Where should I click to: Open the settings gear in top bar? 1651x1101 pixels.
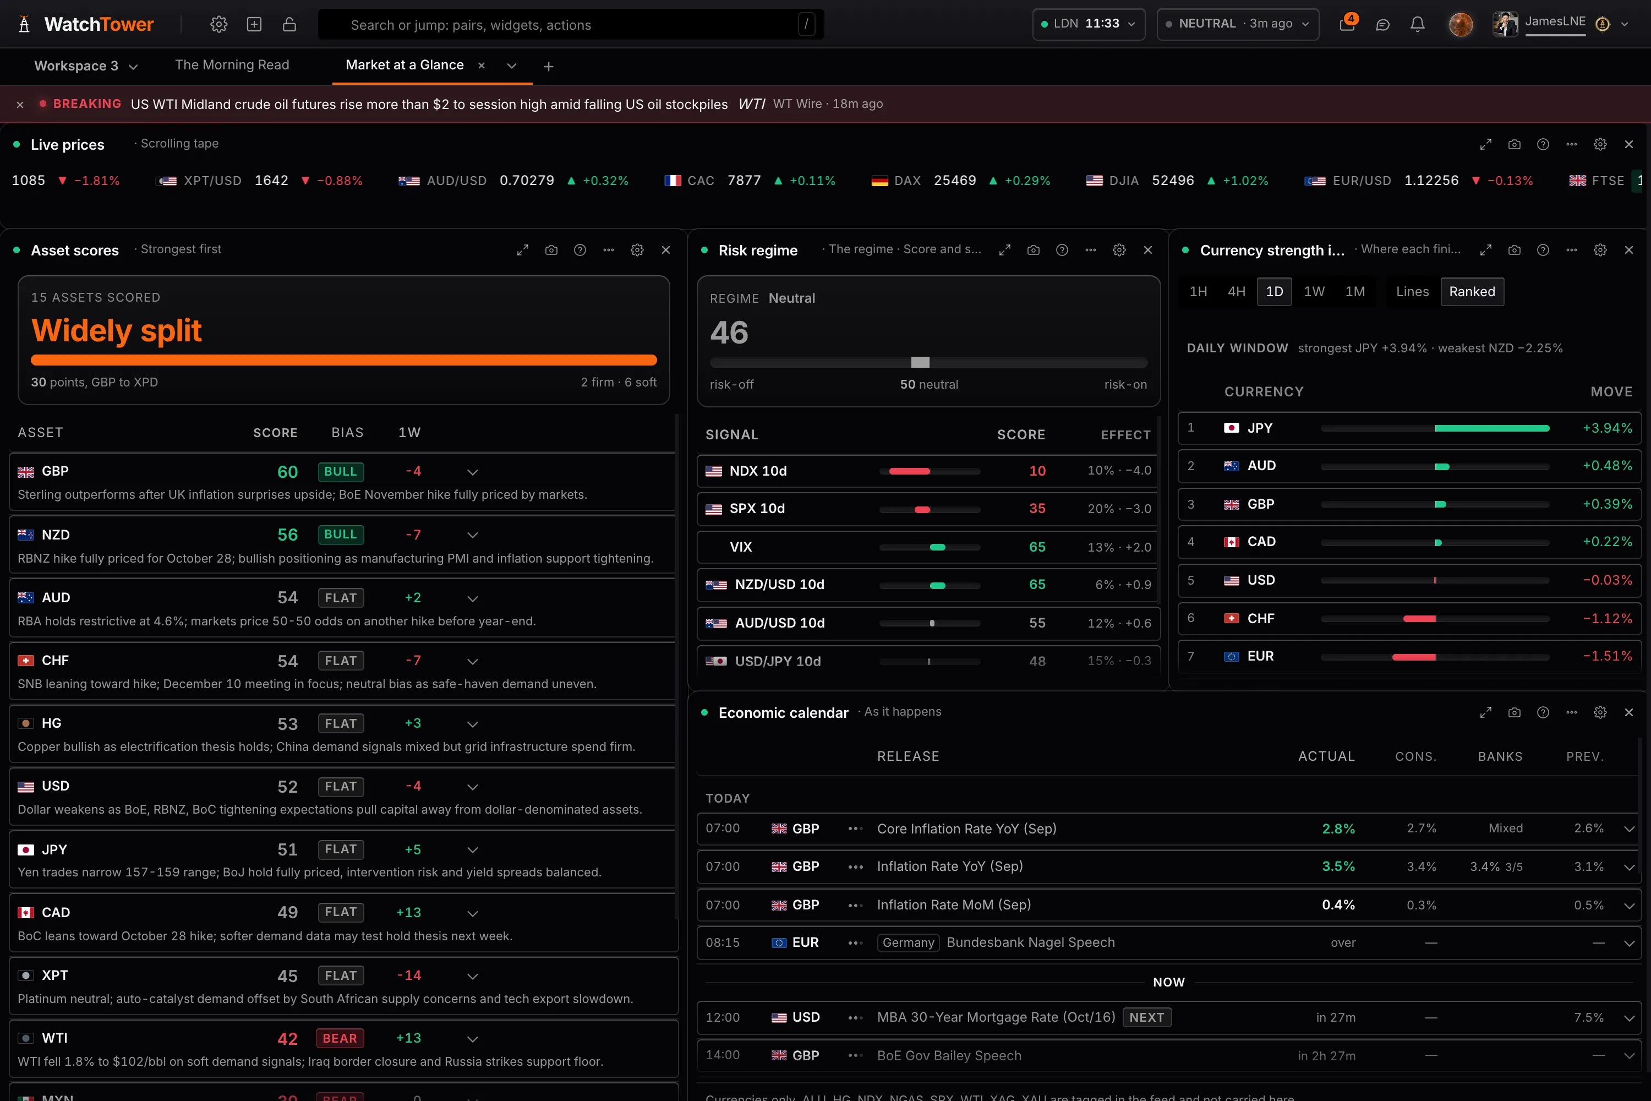[x=219, y=25]
